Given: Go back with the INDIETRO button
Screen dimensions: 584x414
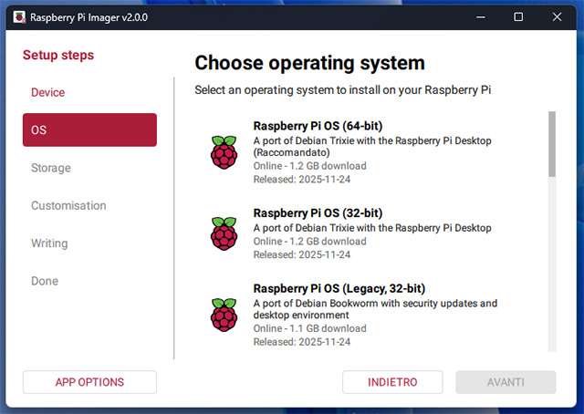Looking at the screenshot, I should tap(392, 382).
